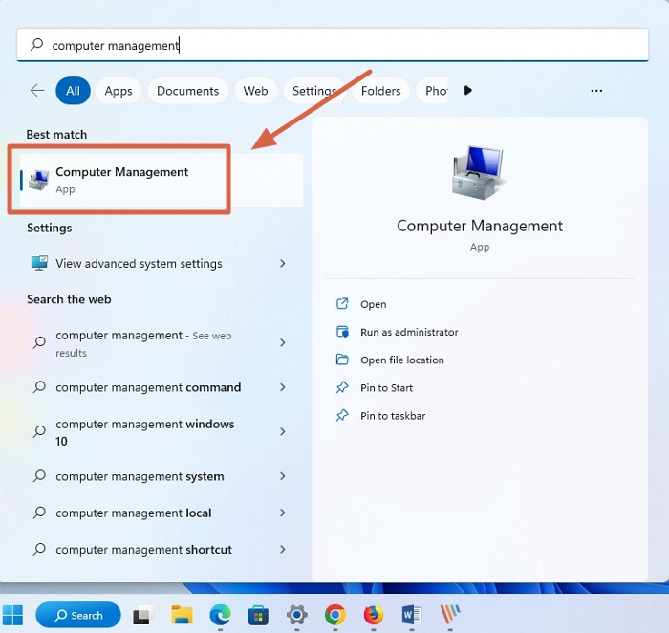Click the View advanced system settings monitor icon
Image resolution: width=669 pixels, height=633 pixels.
(40, 263)
